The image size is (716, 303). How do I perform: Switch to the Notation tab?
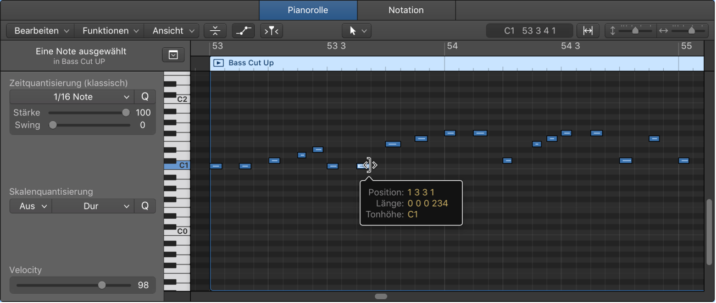click(x=406, y=10)
